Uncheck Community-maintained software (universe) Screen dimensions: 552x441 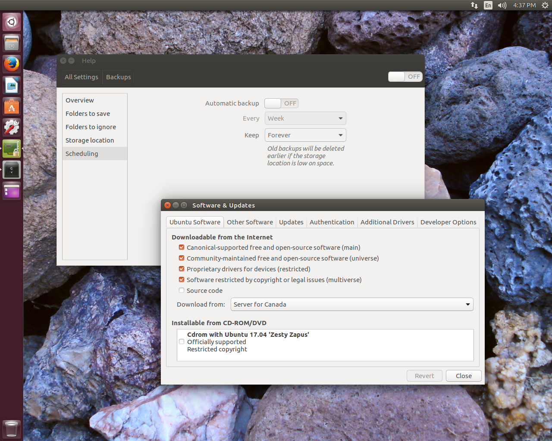point(182,258)
